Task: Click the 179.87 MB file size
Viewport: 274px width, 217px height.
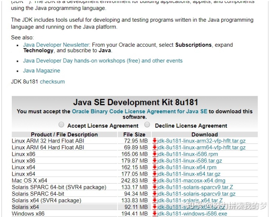Action: pyautogui.click(x=135, y=161)
